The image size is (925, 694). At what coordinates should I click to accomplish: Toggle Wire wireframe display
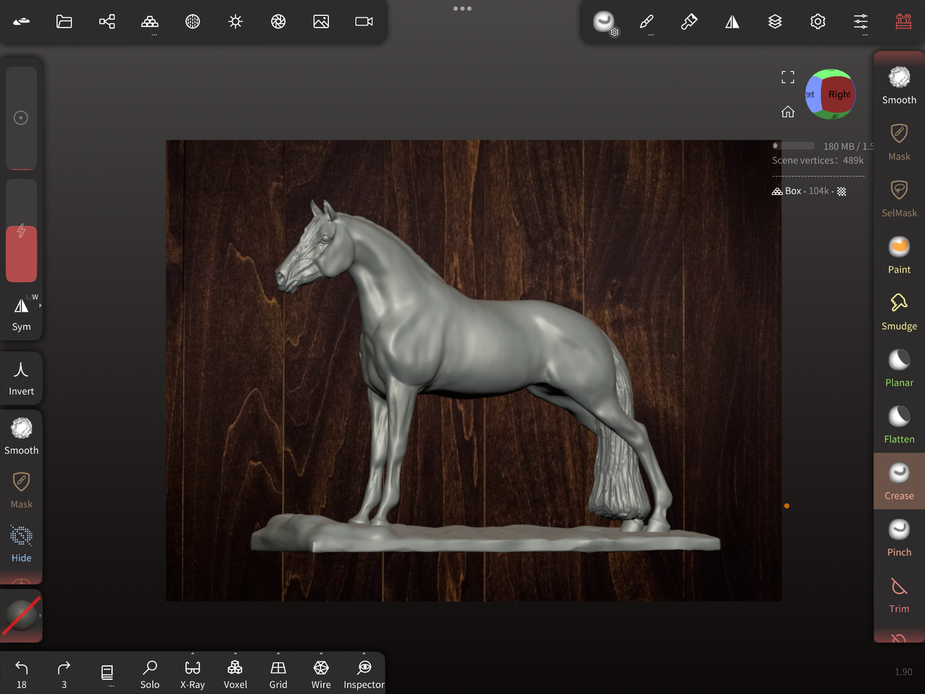(x=321, y=674)
